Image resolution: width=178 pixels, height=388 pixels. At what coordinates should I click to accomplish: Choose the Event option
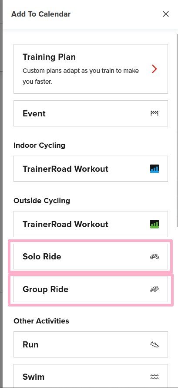point(91,113)
